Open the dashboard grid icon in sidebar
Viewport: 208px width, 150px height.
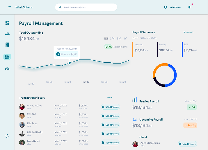[x=7, y=23]
